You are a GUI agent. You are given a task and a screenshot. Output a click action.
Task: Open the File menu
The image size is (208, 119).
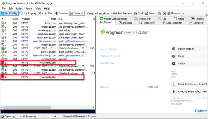pyautogui.click(x=4, y=9)
